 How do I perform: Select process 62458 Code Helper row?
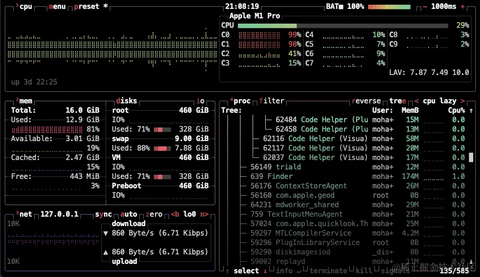(x=345, y=130)
